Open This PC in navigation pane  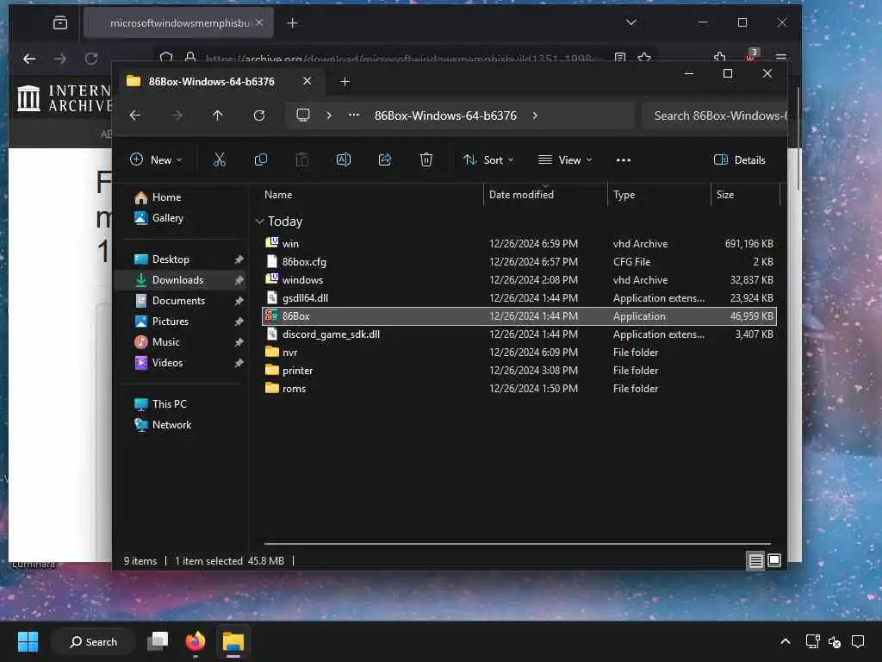(169, 403)
